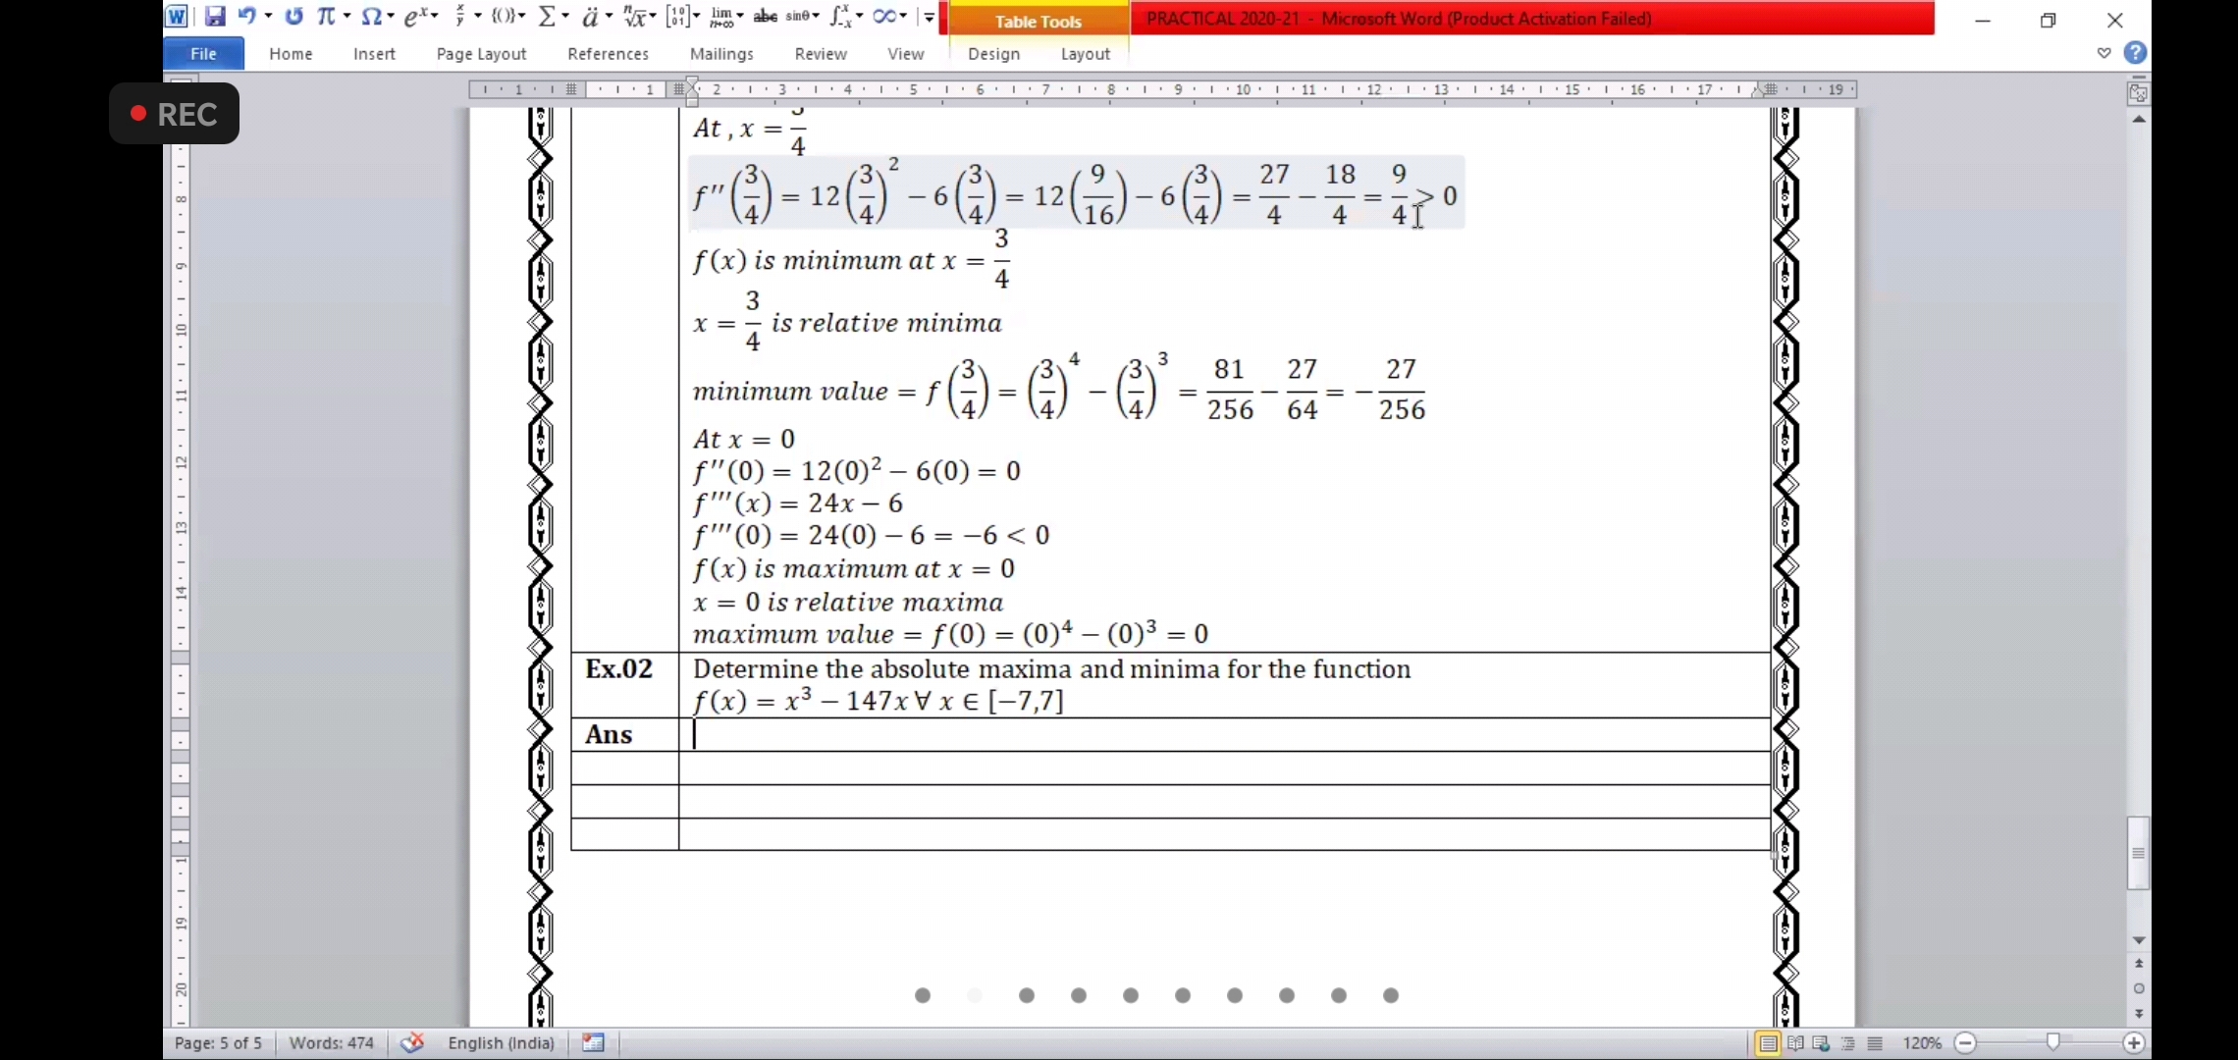Switch to the Table Tools Design tab
The image size is (2238, 1060).
click(993, 54)
